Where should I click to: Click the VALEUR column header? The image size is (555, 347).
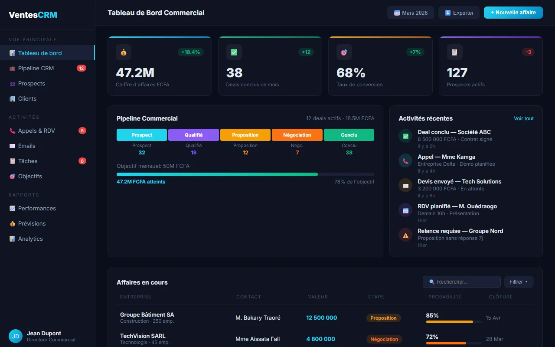pos(318,297)
